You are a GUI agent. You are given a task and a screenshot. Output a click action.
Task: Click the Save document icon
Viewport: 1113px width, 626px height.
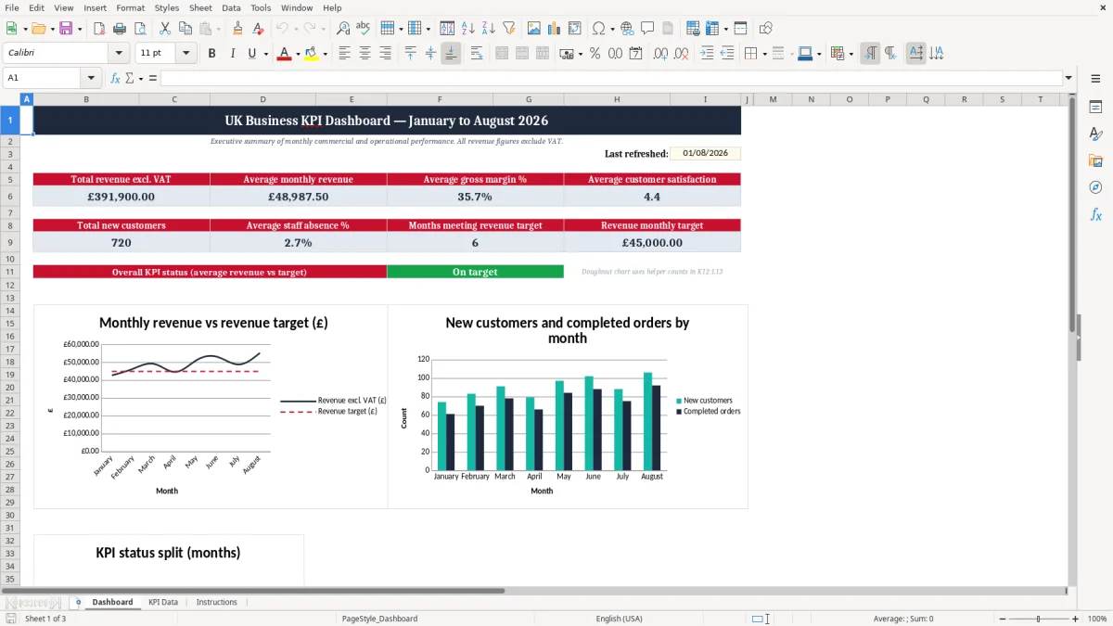[66, 29]
